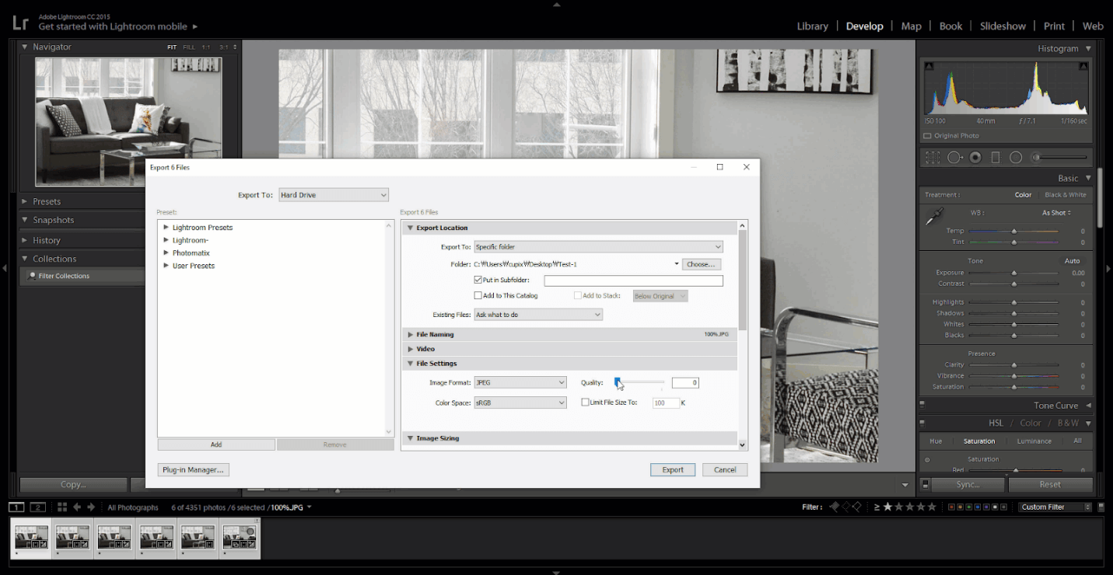Switch to the Library module

(812, 26)
